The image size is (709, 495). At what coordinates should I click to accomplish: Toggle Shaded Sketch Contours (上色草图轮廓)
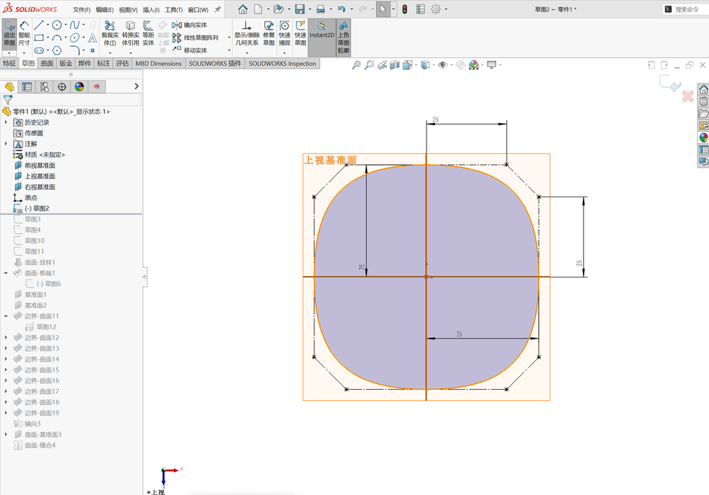pos(343,37)
